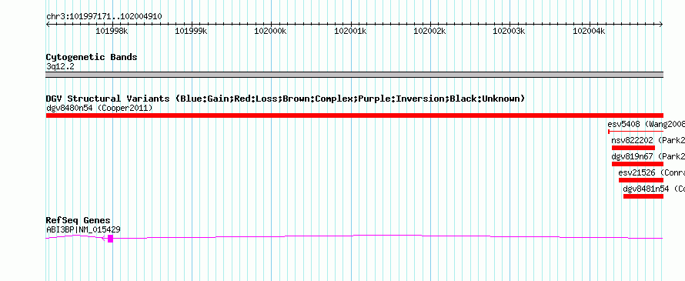
Task: Open the RefSeq Genes track title
Action: pyautogui.click(x=79, y=220)
